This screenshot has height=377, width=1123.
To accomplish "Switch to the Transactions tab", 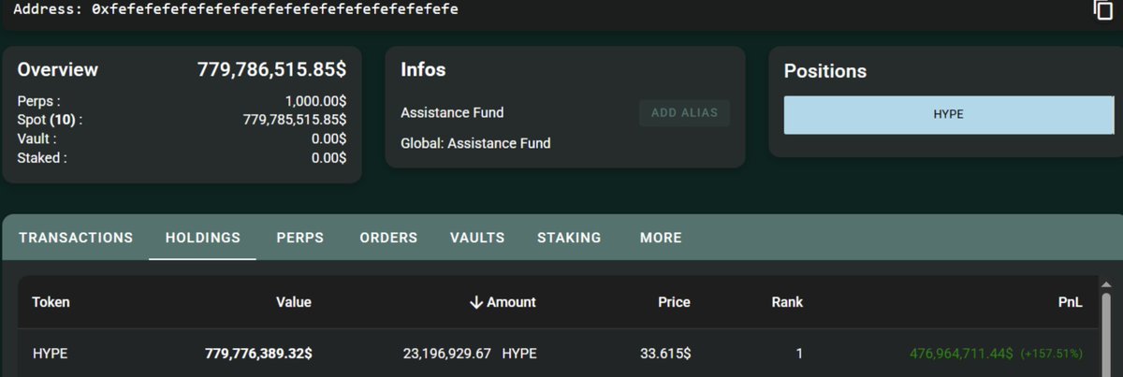I will (76, 238).
